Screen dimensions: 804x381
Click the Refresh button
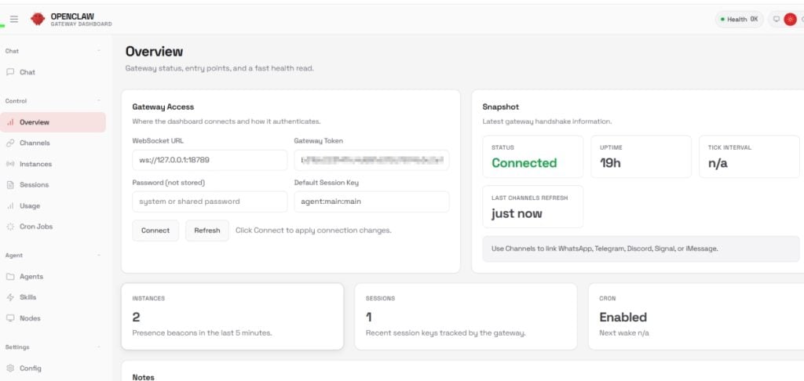pyautogui.click(x=207, y=230)
